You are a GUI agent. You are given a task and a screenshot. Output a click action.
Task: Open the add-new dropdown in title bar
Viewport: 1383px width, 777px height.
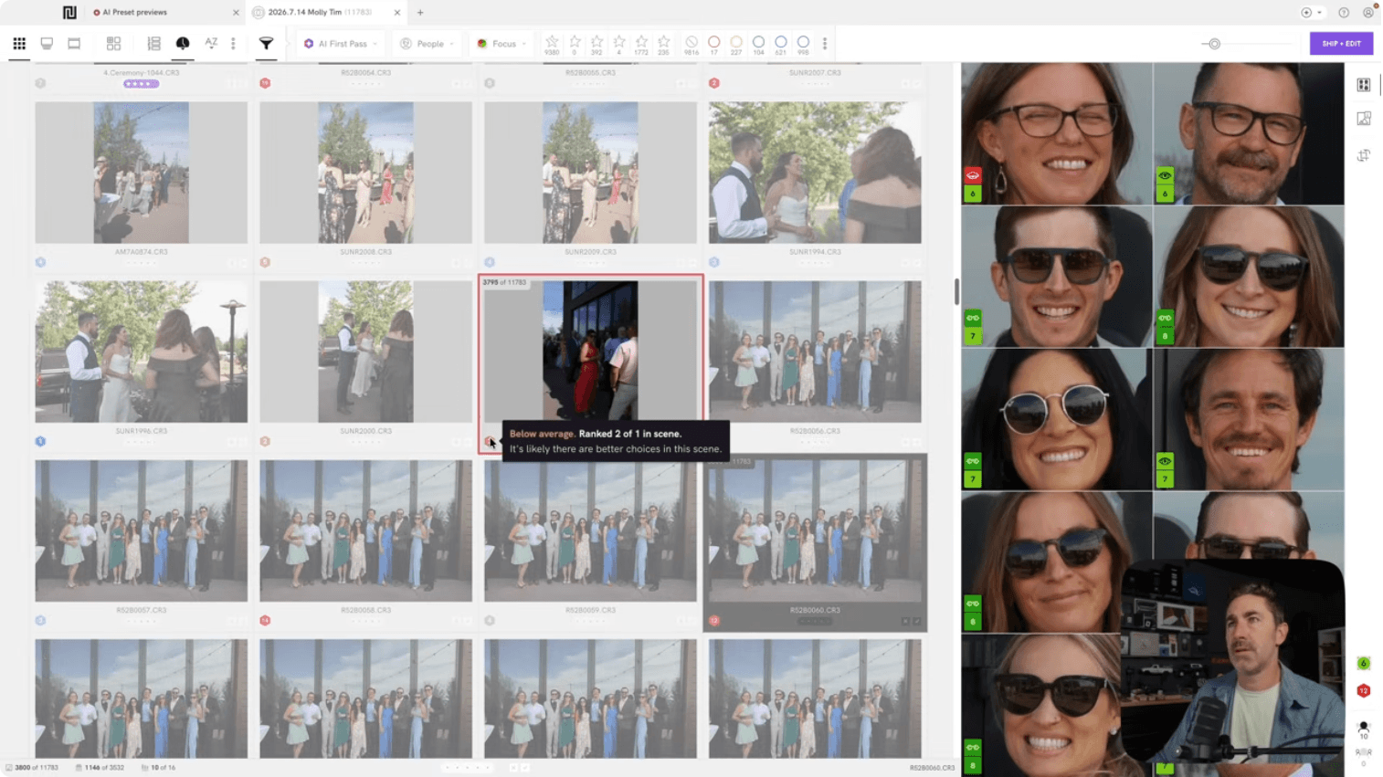1311,13
